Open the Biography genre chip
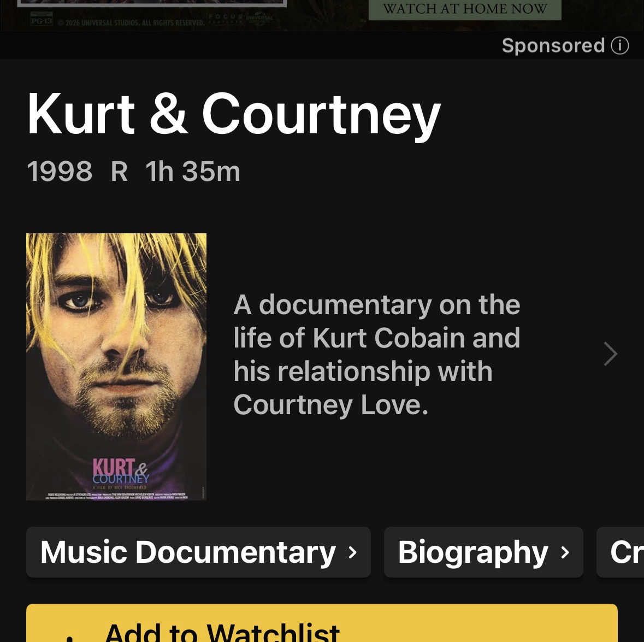 coord(483,552)
